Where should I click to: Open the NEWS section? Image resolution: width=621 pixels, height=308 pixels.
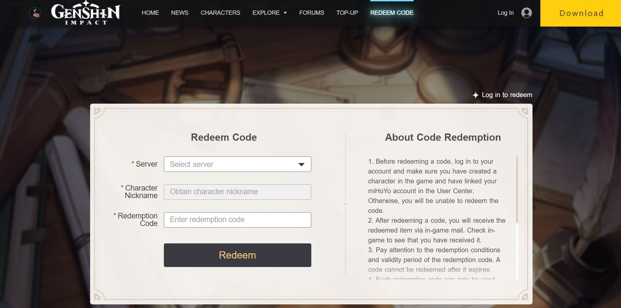pyautogui.click(x=180, y=13)
